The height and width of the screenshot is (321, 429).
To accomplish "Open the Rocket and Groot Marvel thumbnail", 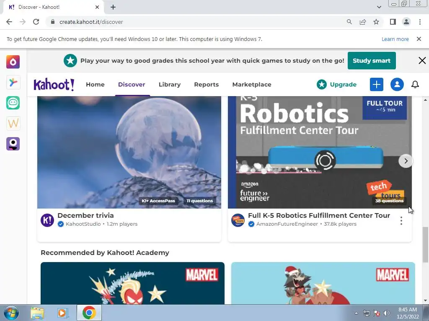I will [x=323, y=283].
